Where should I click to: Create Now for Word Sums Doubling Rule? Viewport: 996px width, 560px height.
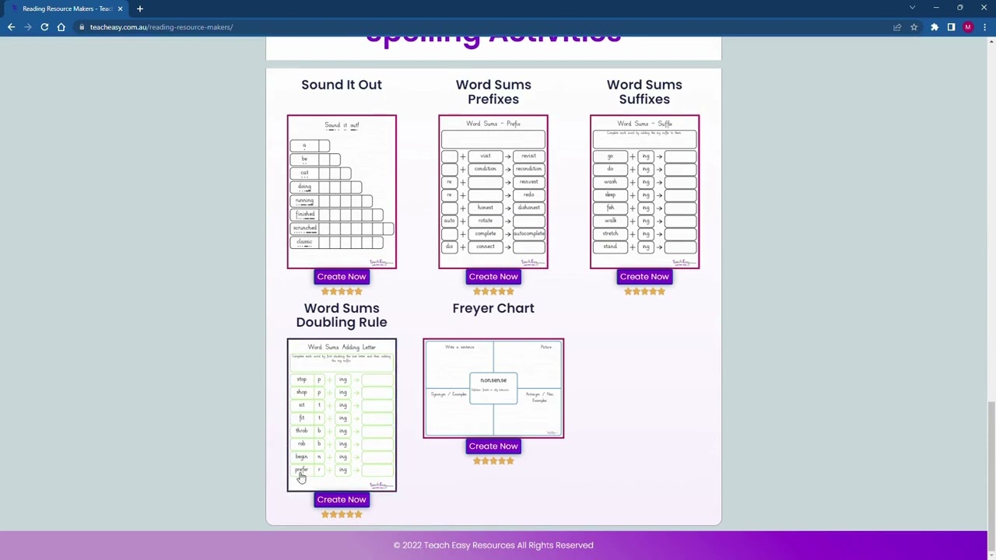click(342, 500)
